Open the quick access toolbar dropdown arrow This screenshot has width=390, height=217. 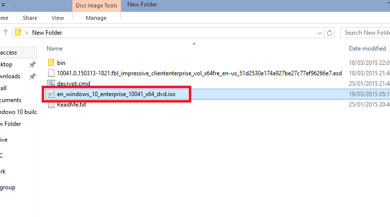pyautogui.click(x=3, y=5)
